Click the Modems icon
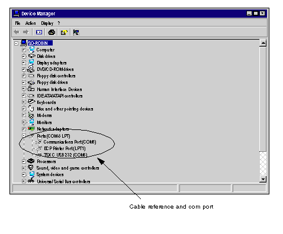The image size is (283, 234). 31,115
